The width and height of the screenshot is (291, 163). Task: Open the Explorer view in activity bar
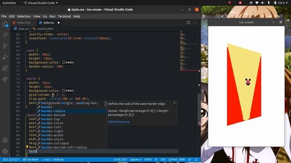[5, 24]
